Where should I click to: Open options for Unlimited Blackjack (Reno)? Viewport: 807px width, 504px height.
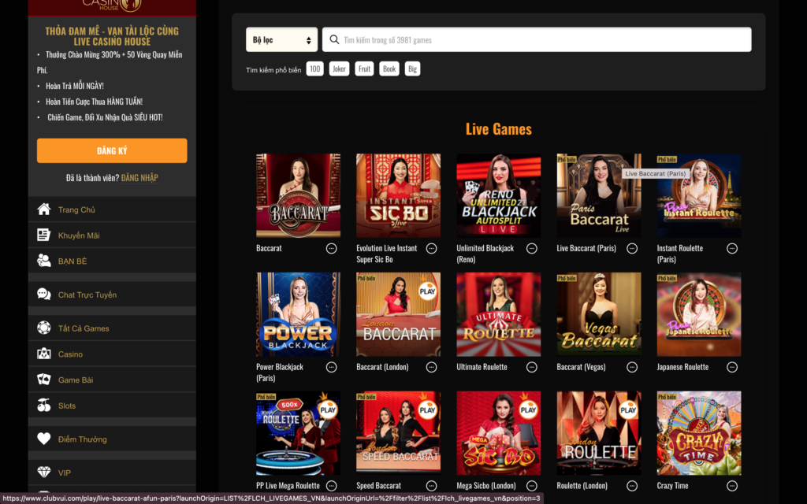coord(532,248)
